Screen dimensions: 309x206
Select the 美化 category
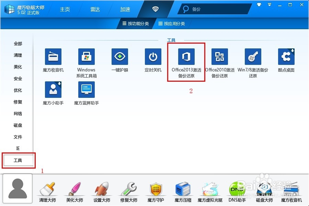click(x=18, y=67)
